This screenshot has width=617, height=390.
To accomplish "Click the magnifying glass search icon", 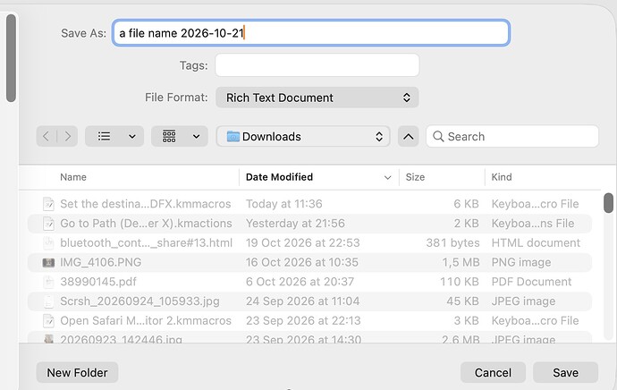I will click(438, 137).
